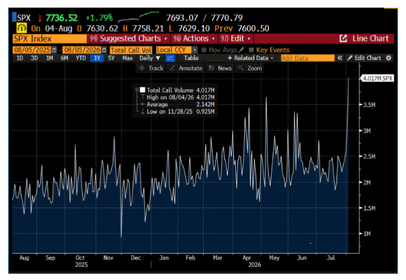Click the News icon

click(211, 68)
